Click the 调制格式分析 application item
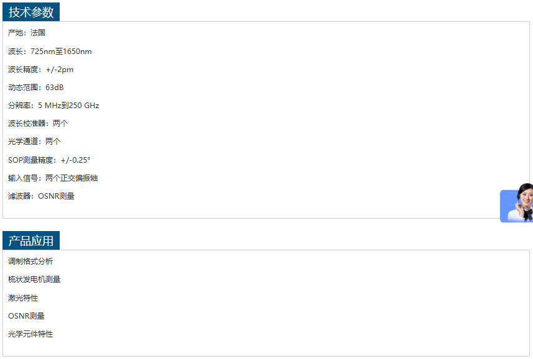Viewport: 533px width, 359px height. [30, 261]
